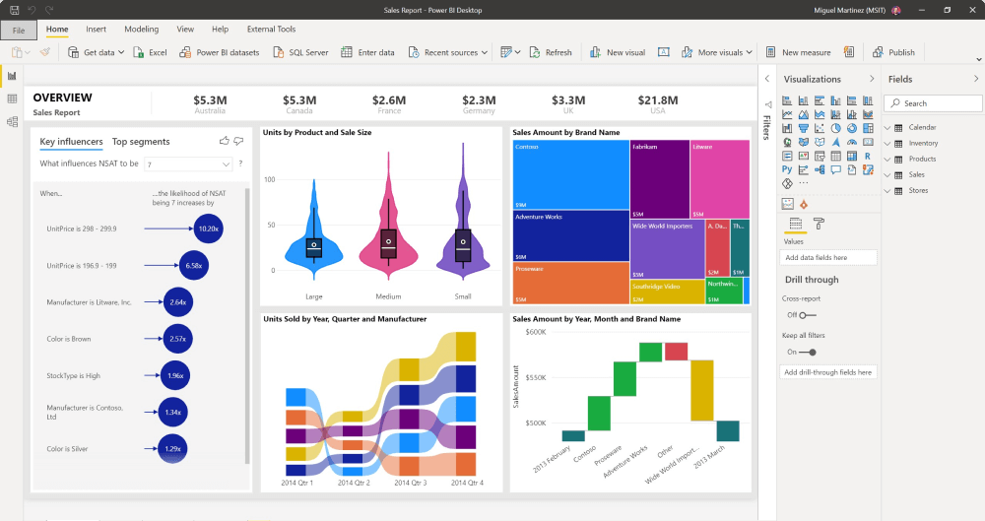This screenshot has height=521, width=985.
Task: Click the Publish button
Action: [894, 53]
